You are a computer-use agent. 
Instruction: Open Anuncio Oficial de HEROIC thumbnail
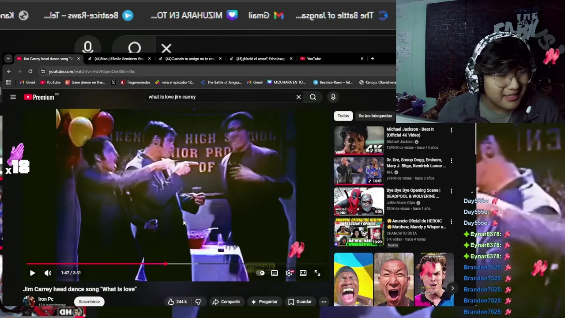[x=359, y=231]
